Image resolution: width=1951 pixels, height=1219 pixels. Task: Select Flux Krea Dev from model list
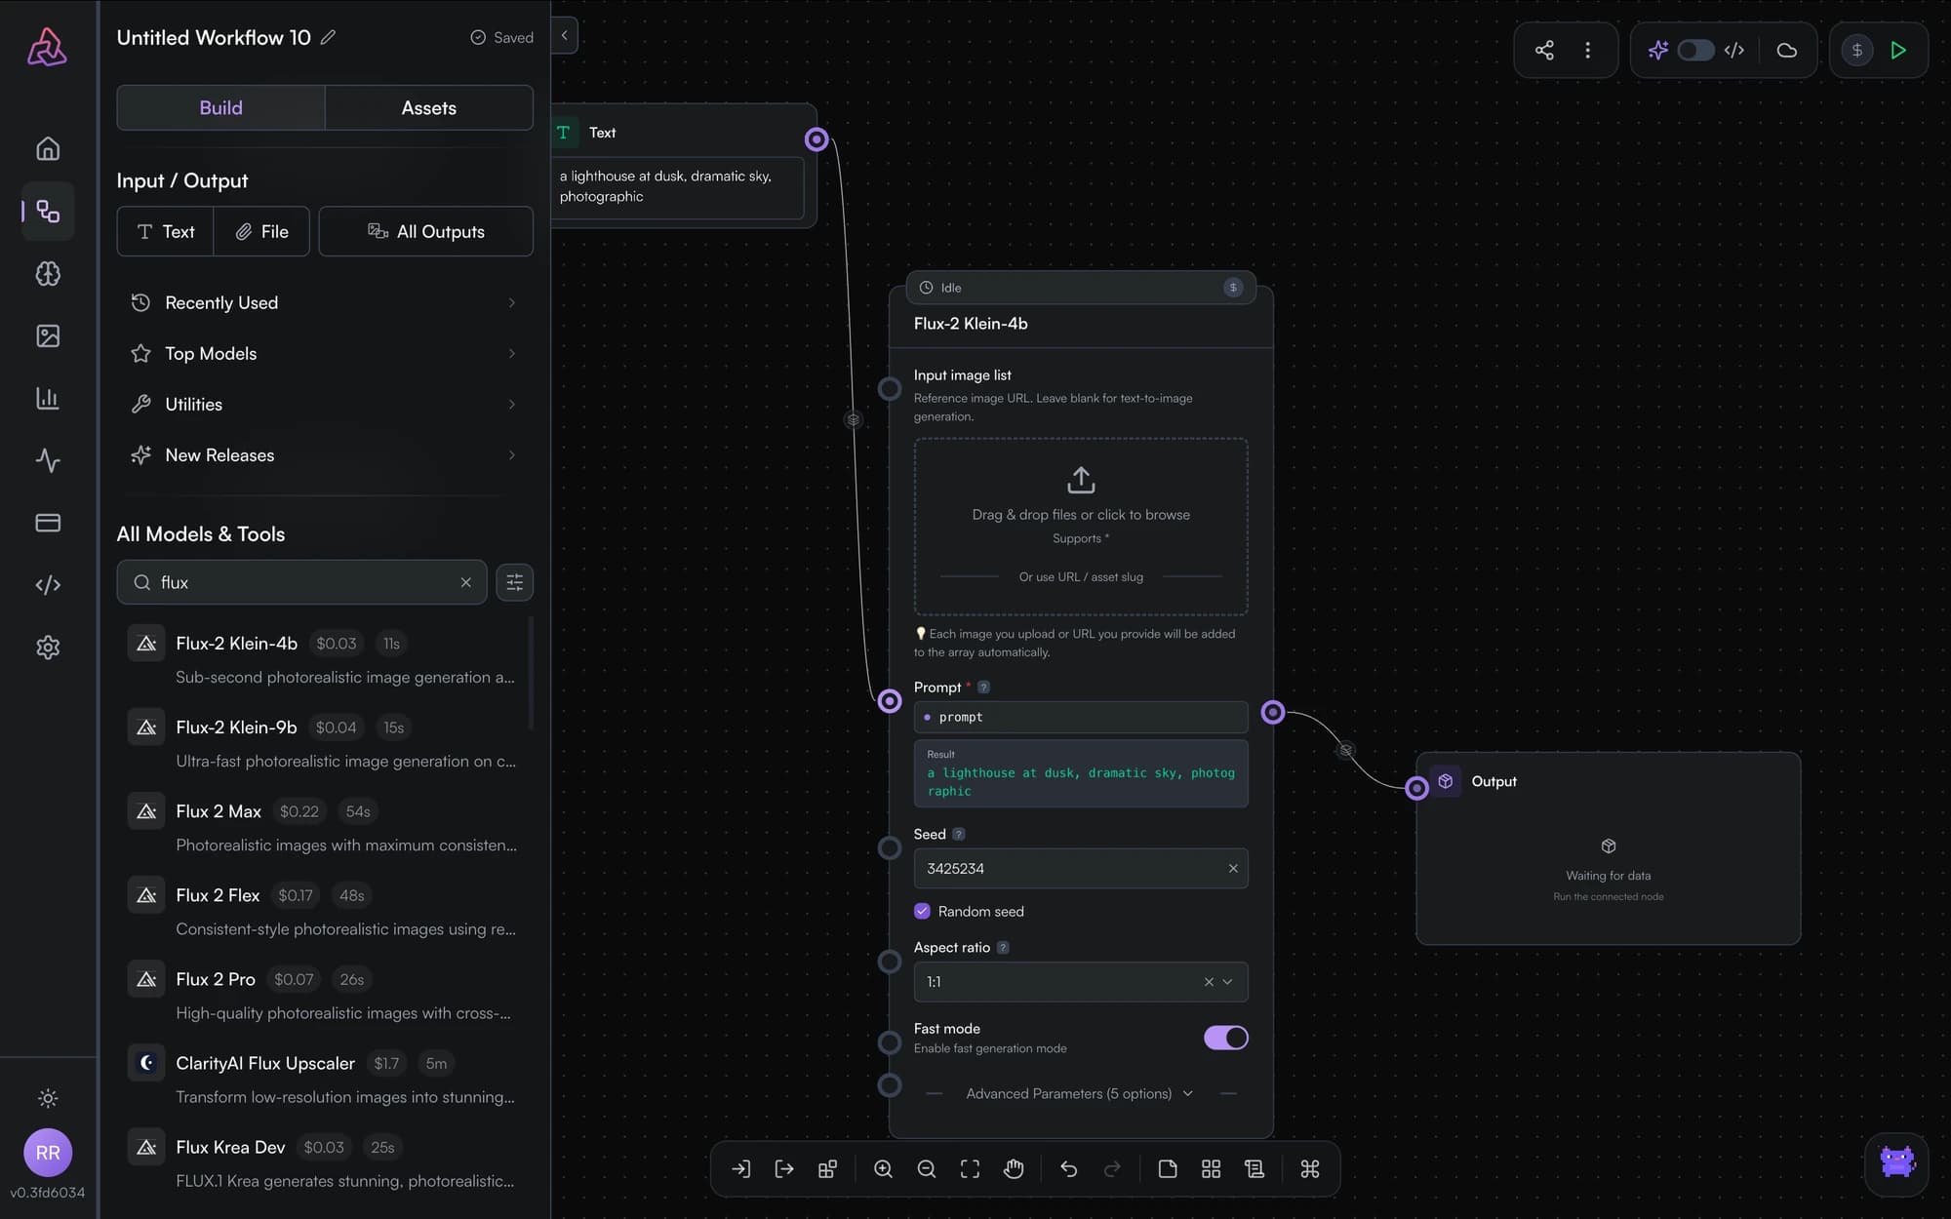[325, 1162]
